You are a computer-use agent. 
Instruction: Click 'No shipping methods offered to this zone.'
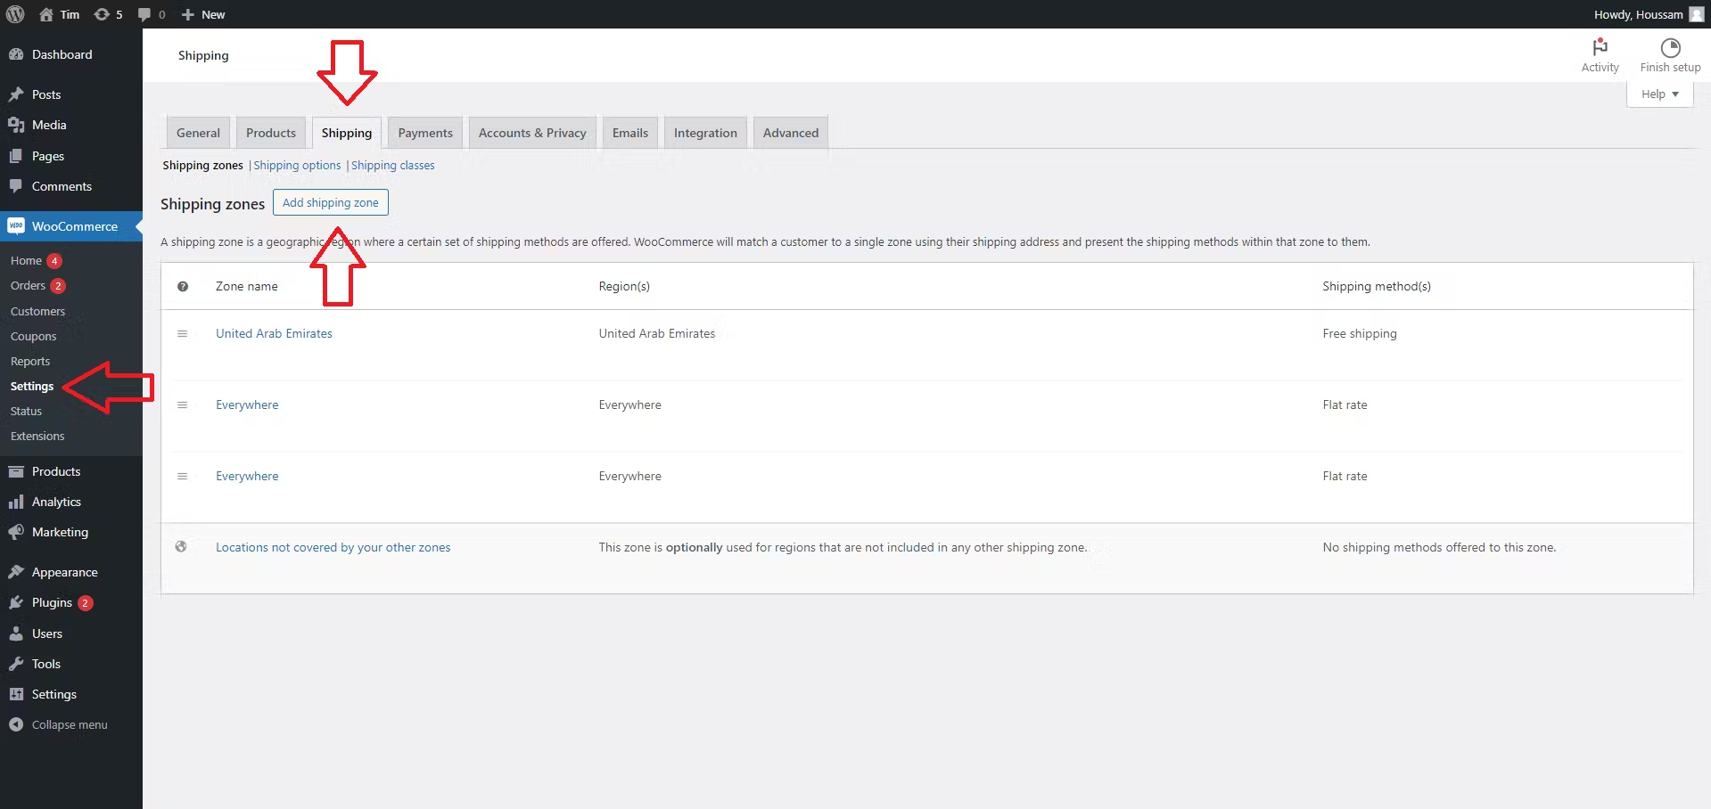coord(1439,547)
